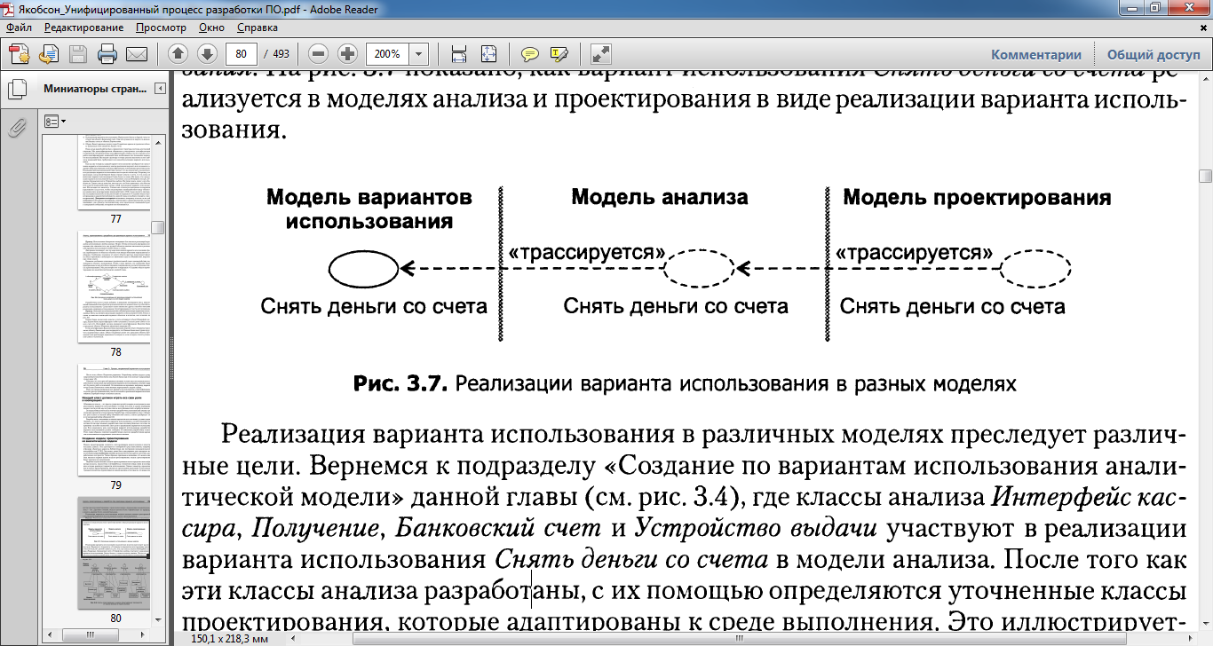The image size is (1213, 646).
Task: Select page 77 thumbnail
Action: pyautogui.click(x=115, y=172)
